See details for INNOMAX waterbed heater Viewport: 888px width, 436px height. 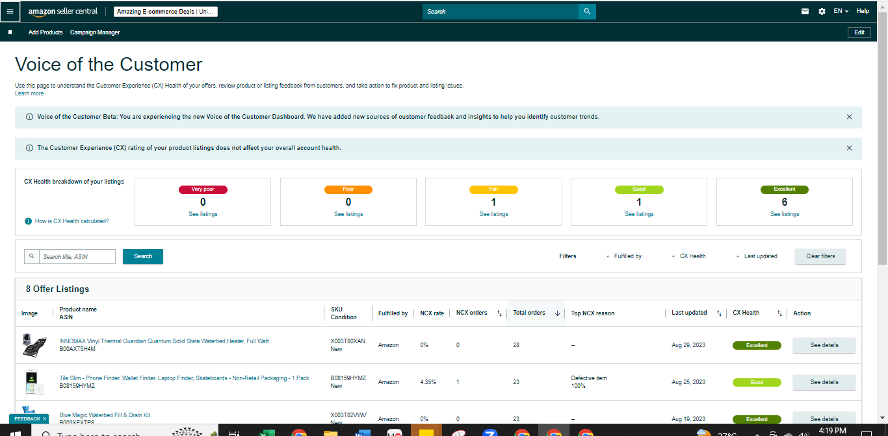[x=824, y=345]
